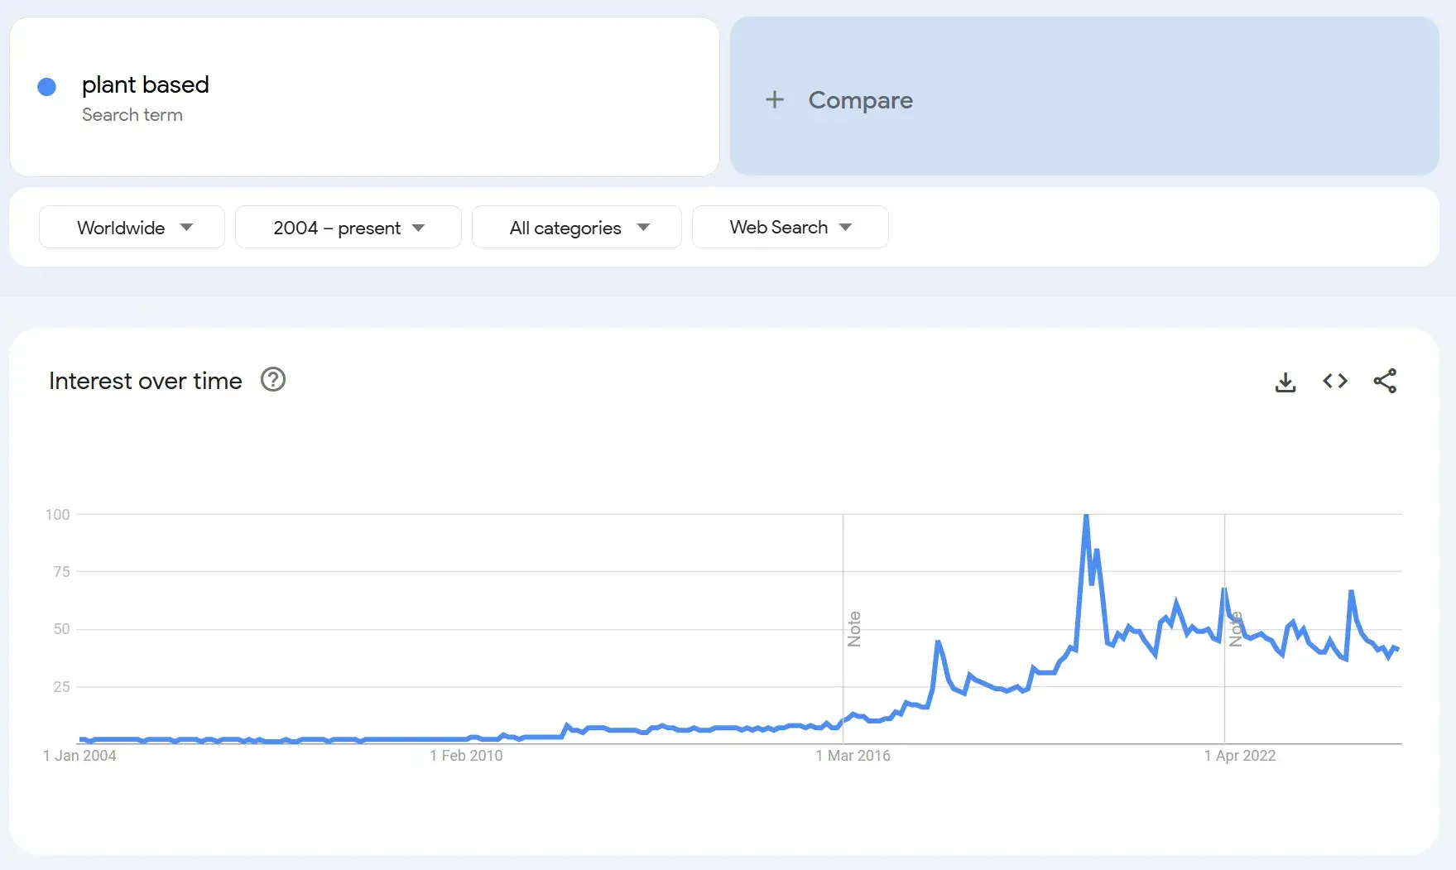The height and width of the screenshot is (870, 1456).
Task: Click the Interest over time heading
Action: (146, 381)
